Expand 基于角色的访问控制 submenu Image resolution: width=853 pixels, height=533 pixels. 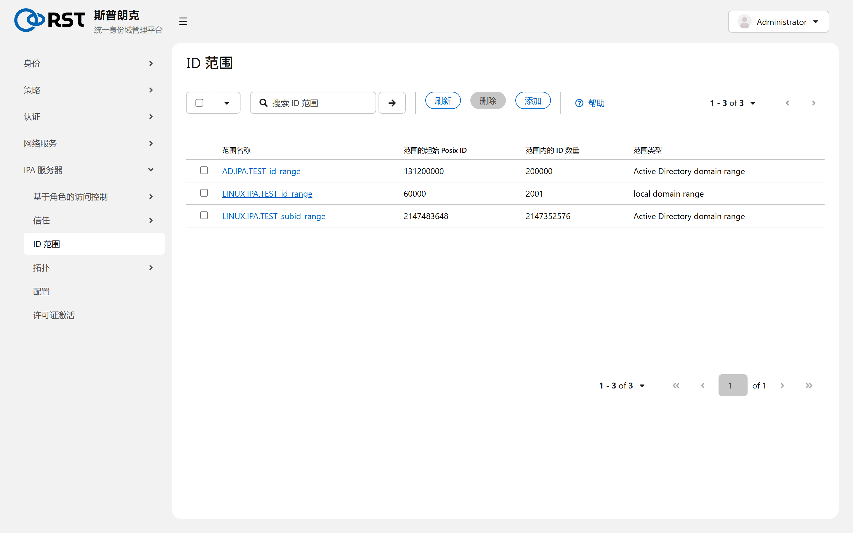(94, 197)
